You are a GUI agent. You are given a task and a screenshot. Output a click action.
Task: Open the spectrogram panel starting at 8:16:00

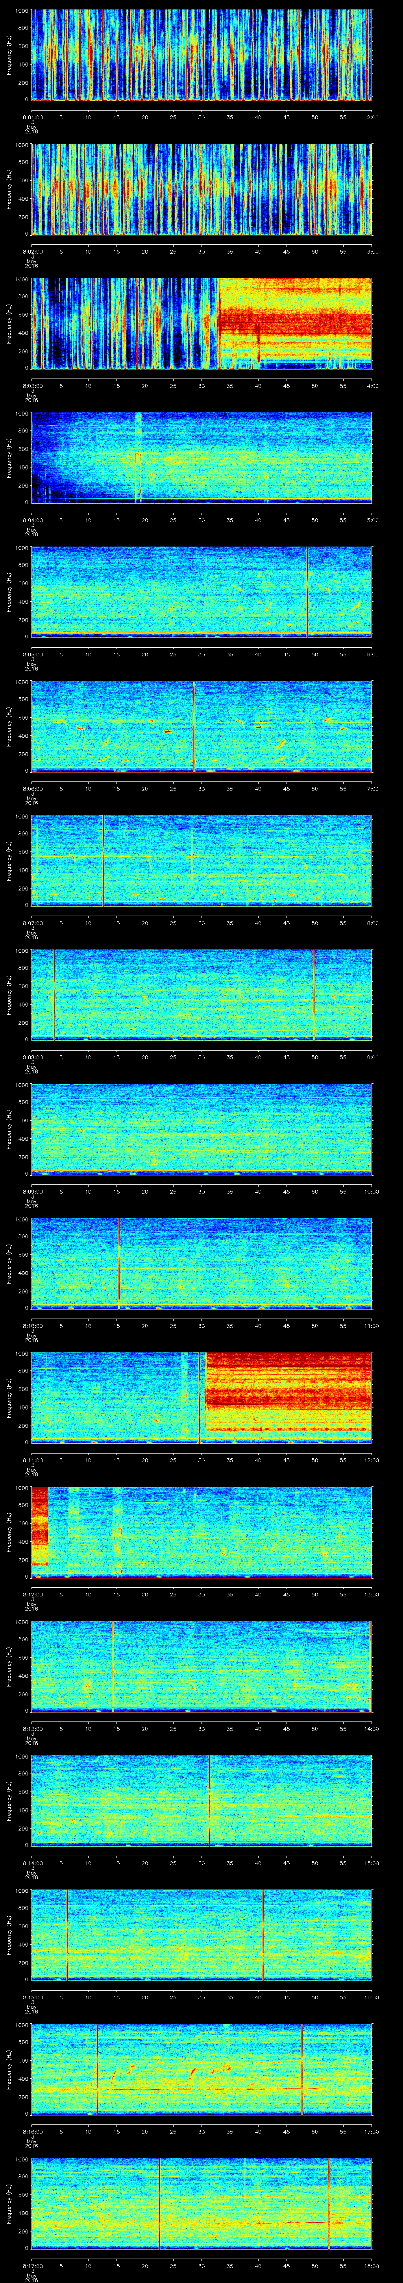202,2069
